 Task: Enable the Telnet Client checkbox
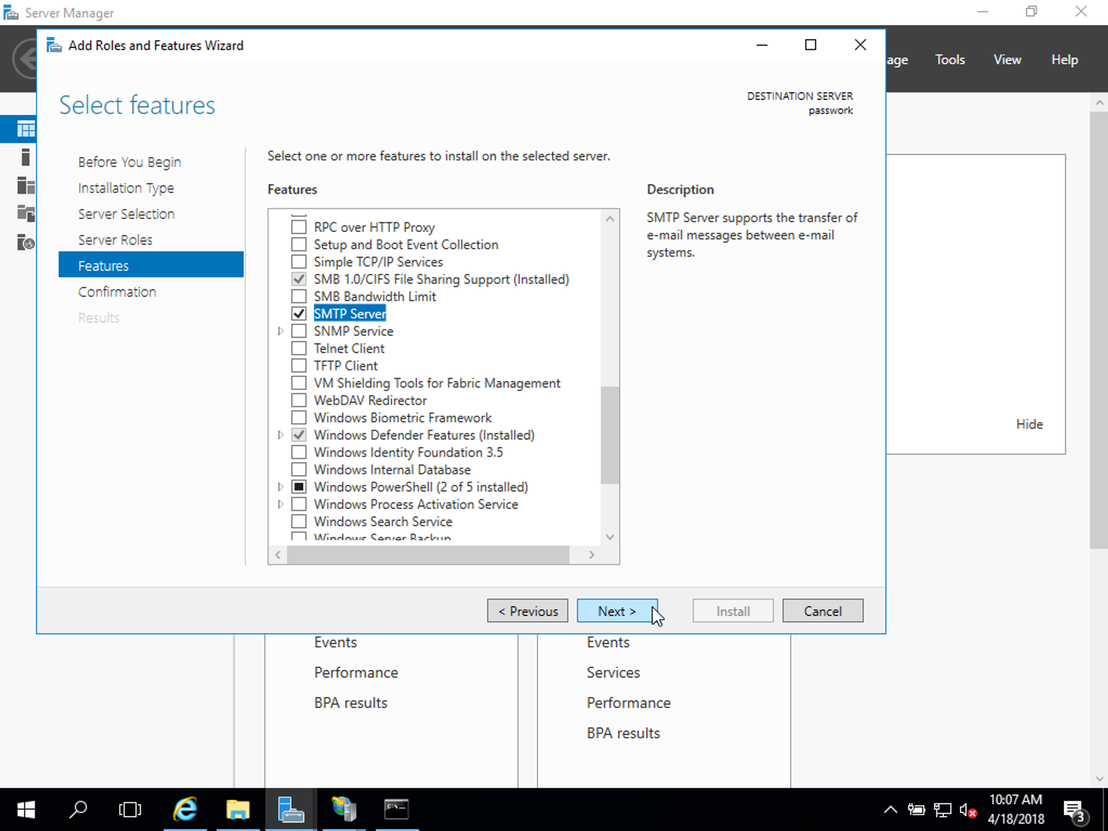(299, 348)
